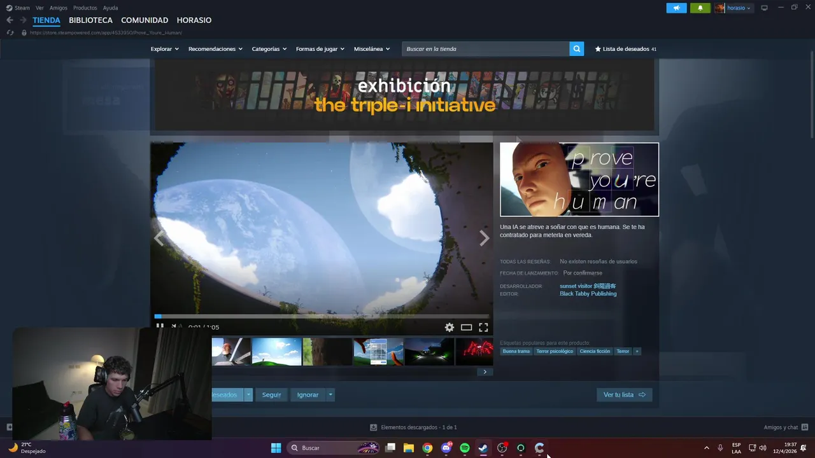This screenshot has height=458, width=815.
Task: Open the Windows Start menu
Action: (x=276, y=448)
